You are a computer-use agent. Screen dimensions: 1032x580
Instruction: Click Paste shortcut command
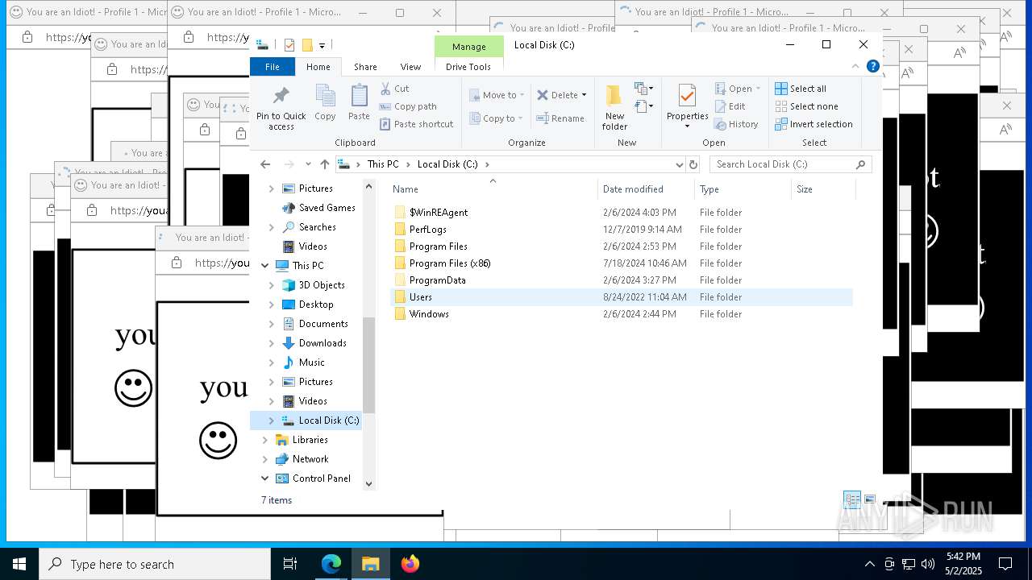tap(416, 124)
